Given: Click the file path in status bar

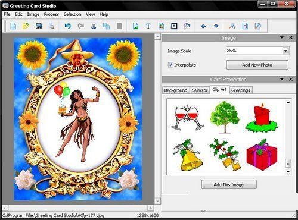Looking at the screenshot, I should pos(53,215).
